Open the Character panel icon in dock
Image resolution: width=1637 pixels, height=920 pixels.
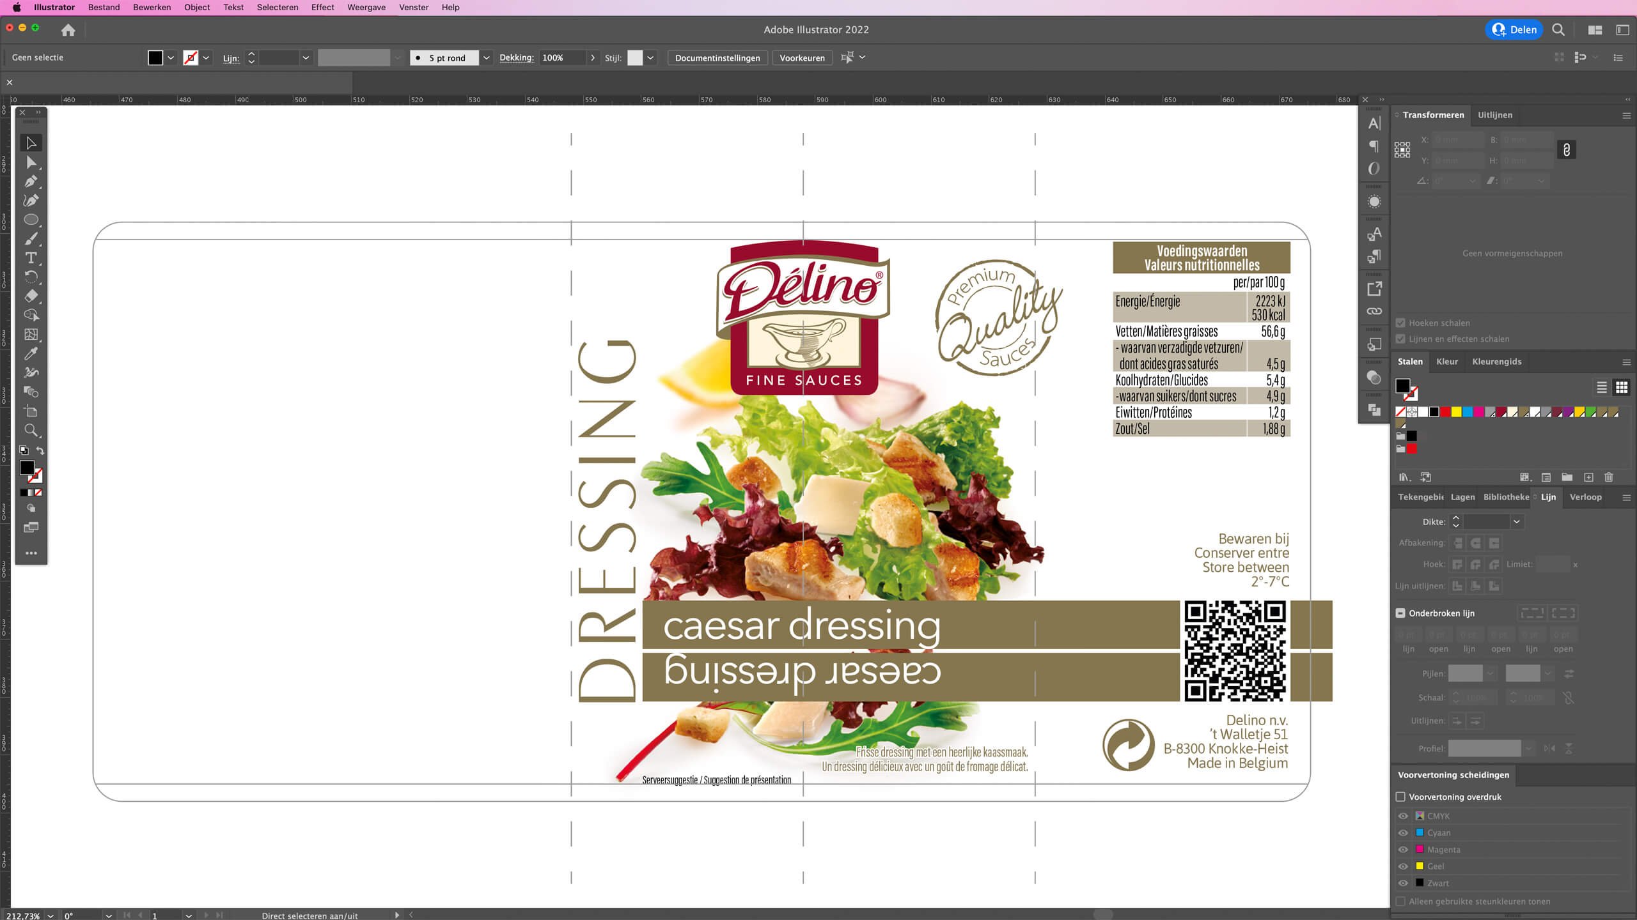1374,123
